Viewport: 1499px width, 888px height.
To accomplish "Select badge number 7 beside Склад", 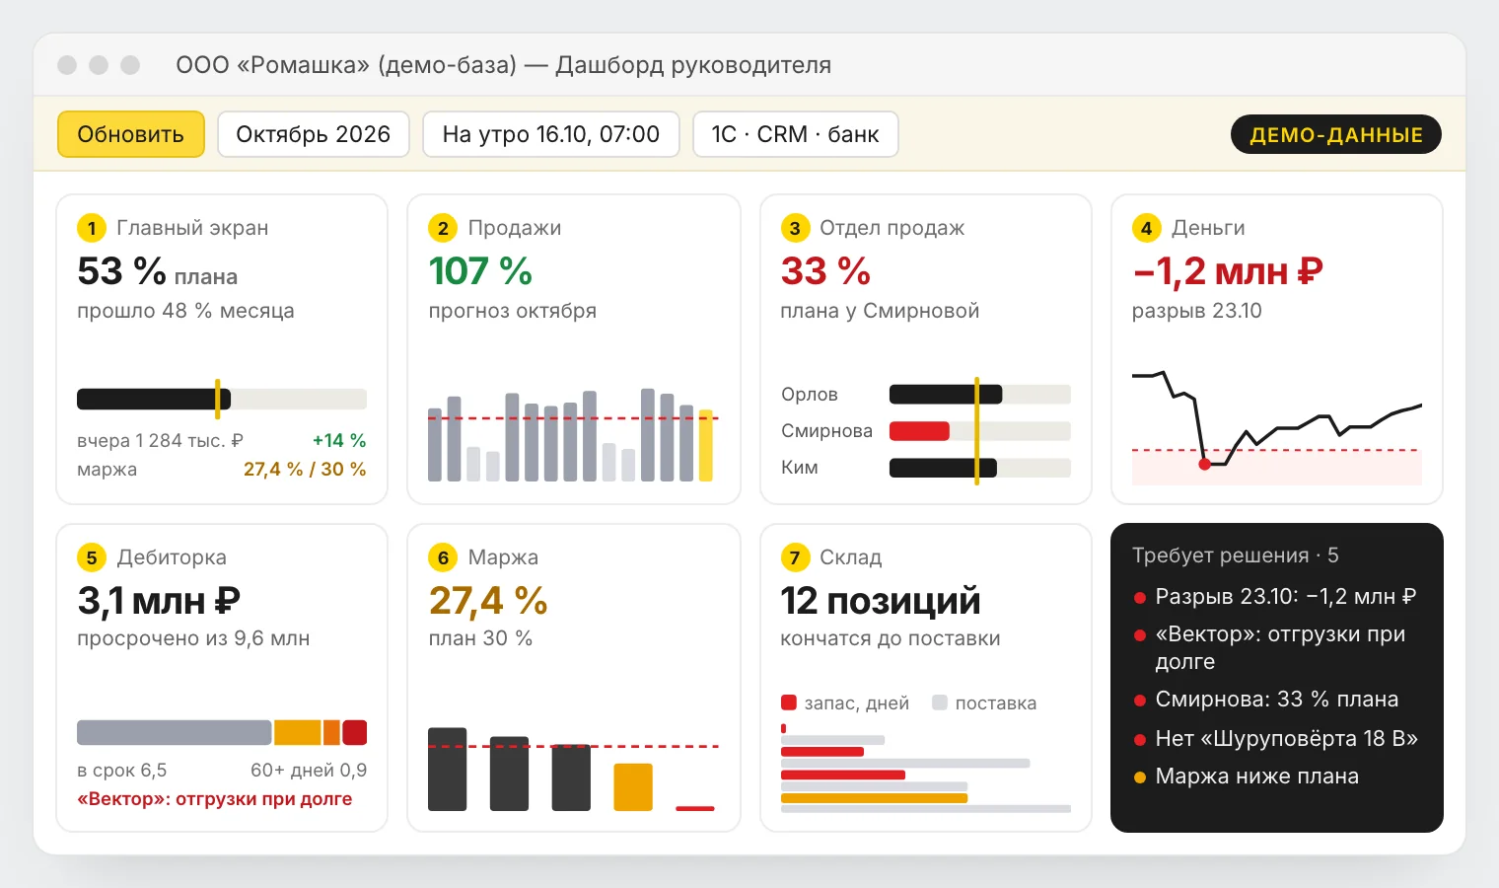I will 795,557.
